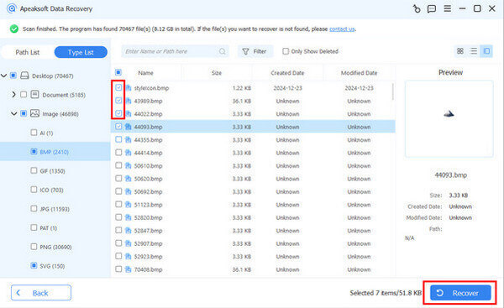504x308 pixels.
Task: Expand the Document (5185) tree node
Action: coord(13,95)
